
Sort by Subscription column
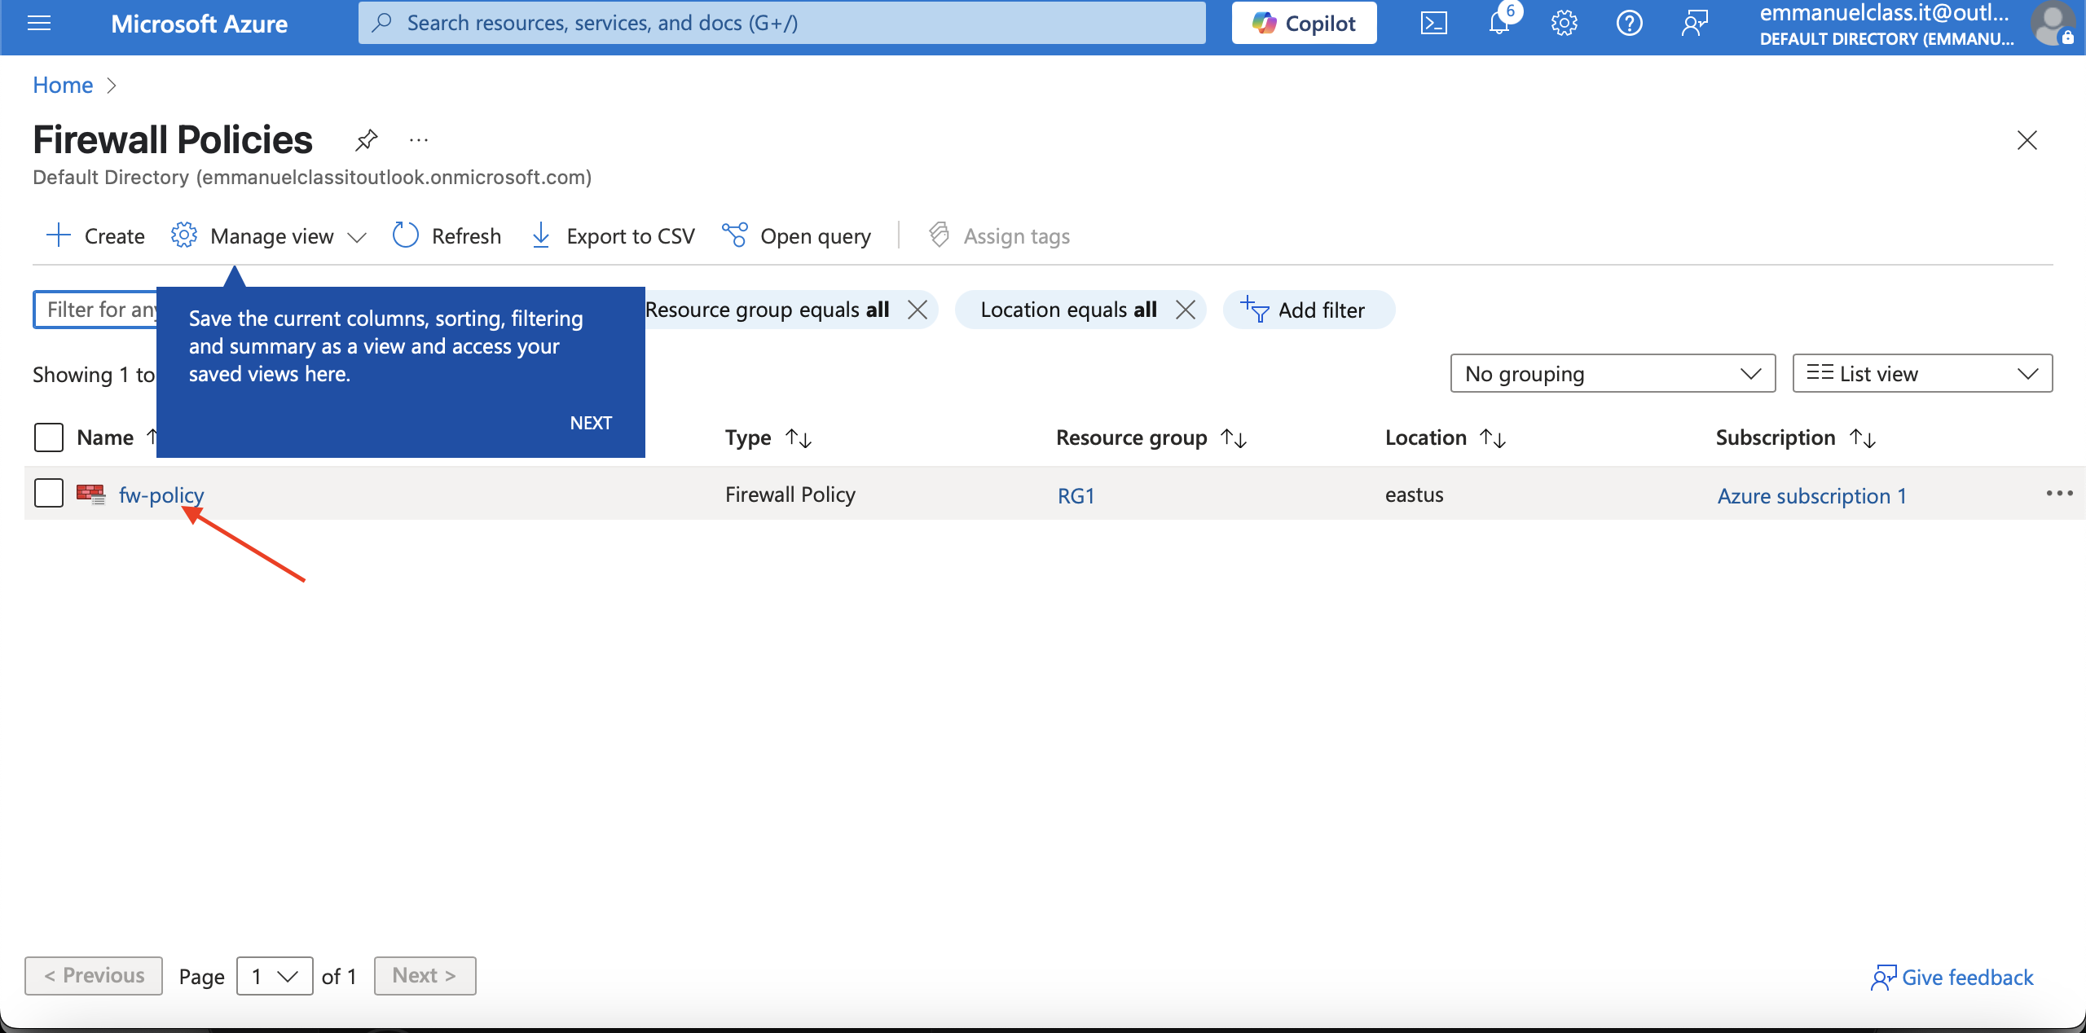coord(1796,437)
